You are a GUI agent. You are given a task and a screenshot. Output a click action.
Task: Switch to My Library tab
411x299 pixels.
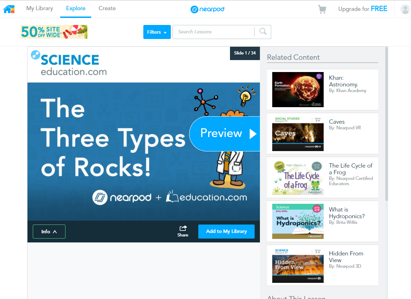(39, 8)
